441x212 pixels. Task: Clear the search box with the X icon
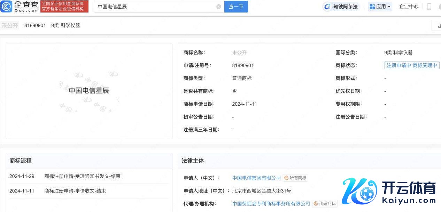(218, 7)
